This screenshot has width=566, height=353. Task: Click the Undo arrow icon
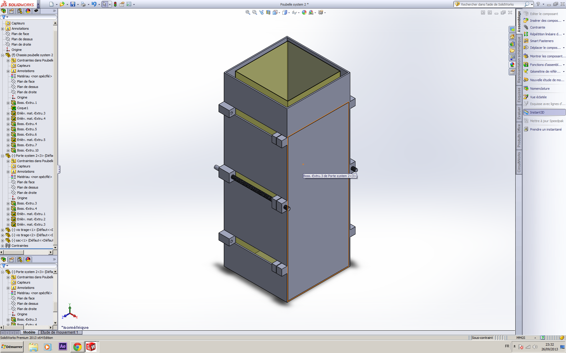click(x=94, y=4)
